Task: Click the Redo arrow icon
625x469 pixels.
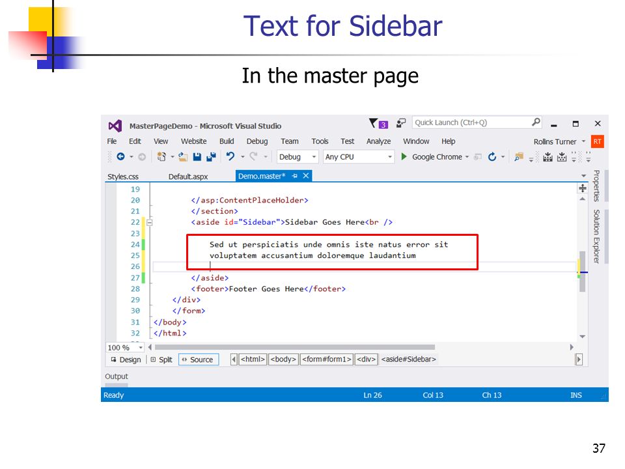Action: (253, 156)
